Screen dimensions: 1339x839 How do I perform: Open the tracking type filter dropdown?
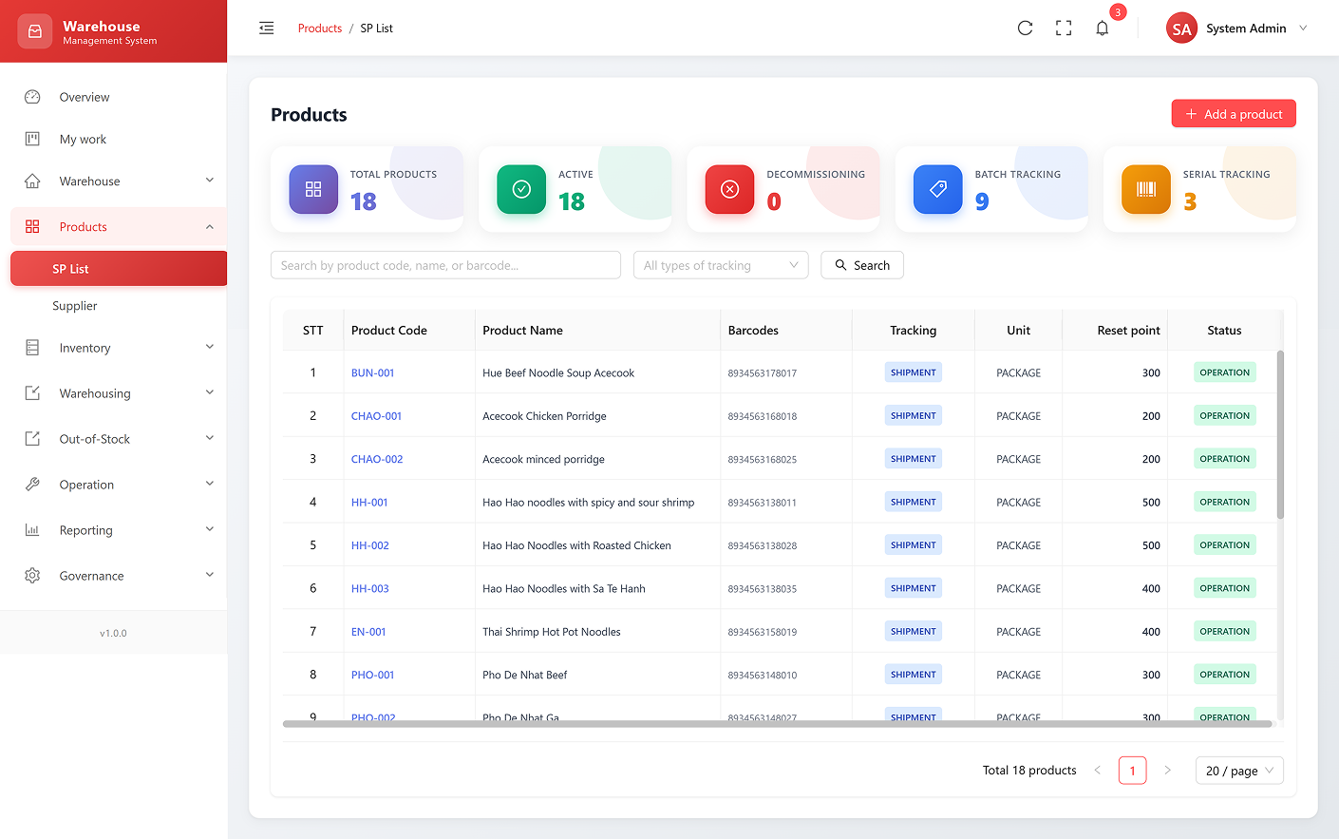720,265
